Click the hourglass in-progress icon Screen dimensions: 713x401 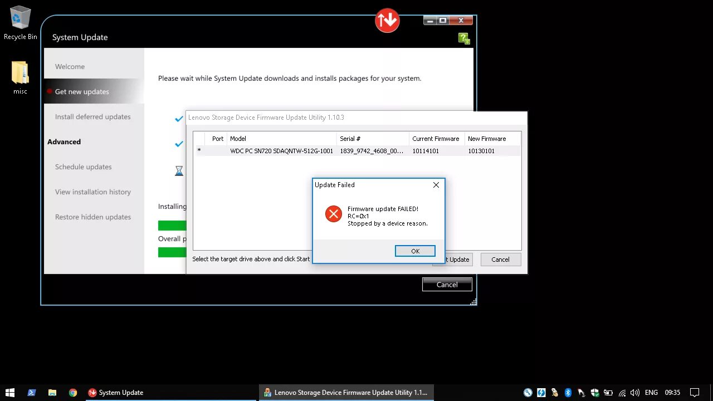[179, 171]
